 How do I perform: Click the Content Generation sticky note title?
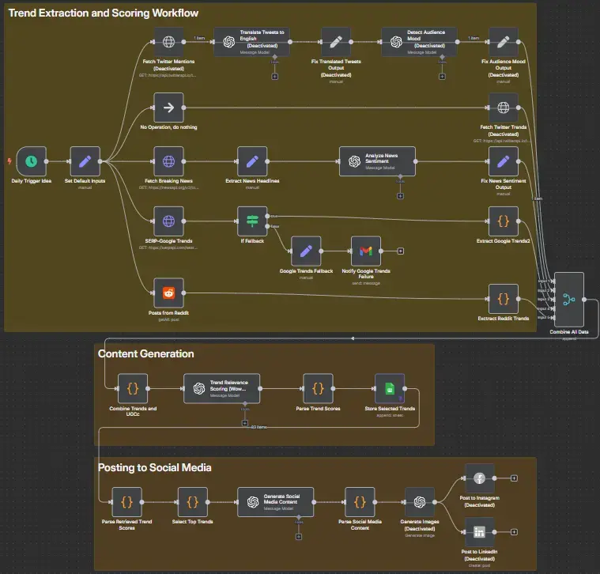tap(145, 353)
